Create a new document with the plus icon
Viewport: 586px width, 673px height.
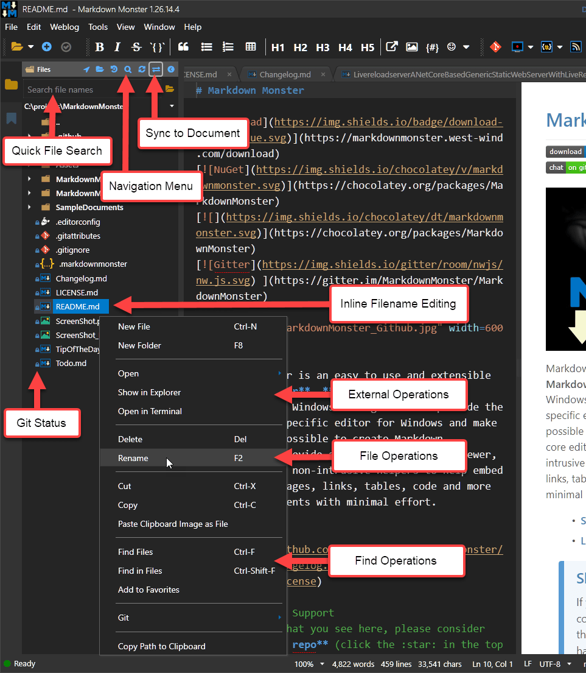tap(47, 47)
